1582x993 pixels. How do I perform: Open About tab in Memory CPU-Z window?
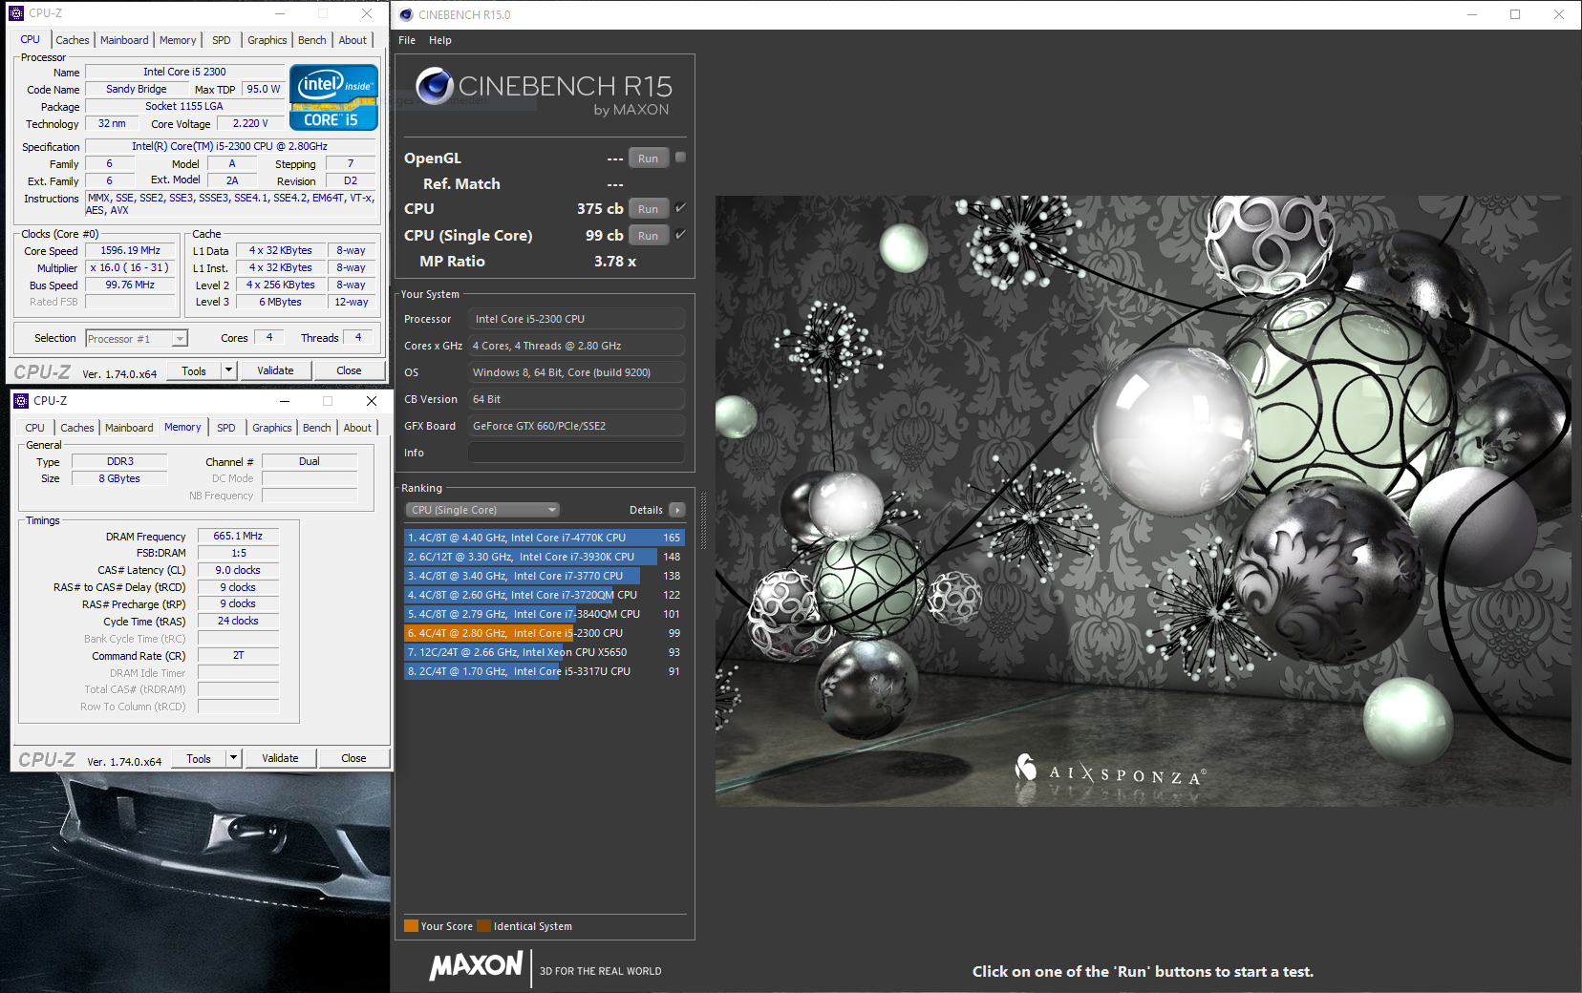357,428
